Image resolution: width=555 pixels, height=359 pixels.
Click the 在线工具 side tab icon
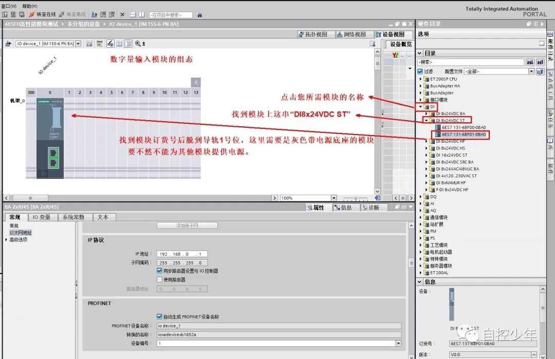(550, 74)
